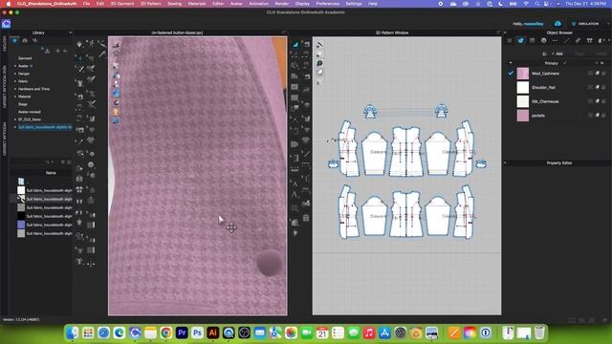Click the blue sphere icon in 2D overlay
The width and height of the screenshot is (612, 344).
[x=319, y=63]
